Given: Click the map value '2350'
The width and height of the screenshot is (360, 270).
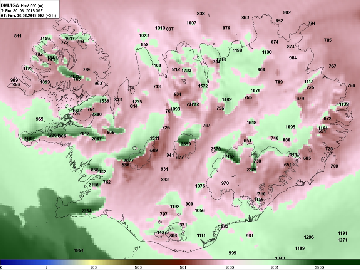Looking at the screenshot, I should 186,144.
